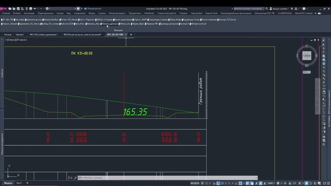This screenshot has height=186, width=331.
Task: Click the command line input field
Action: (x=168, y=178)
